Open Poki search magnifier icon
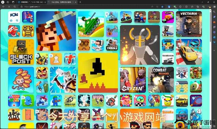 [17, 20]
